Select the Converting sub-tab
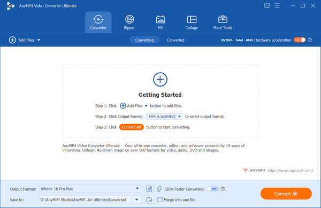 coord(144,40)
